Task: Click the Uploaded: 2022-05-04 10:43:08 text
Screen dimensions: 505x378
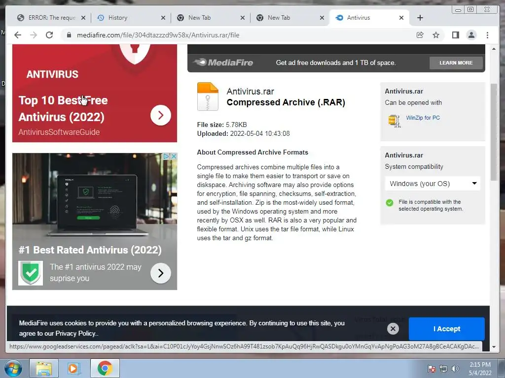Action: [243, 134]
